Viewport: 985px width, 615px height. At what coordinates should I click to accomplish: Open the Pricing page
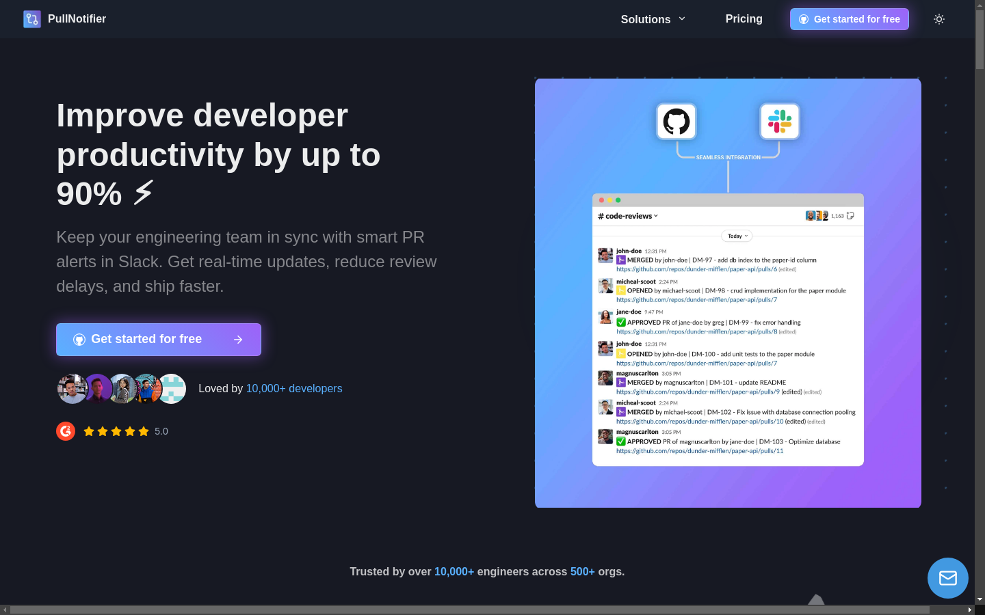point(744,19)
